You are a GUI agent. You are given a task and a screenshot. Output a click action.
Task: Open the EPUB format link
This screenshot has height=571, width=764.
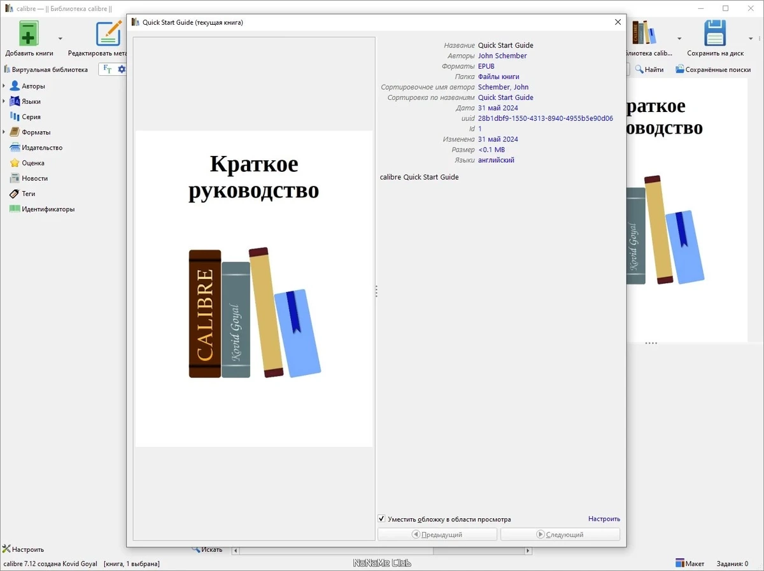[x=486, y=66]
